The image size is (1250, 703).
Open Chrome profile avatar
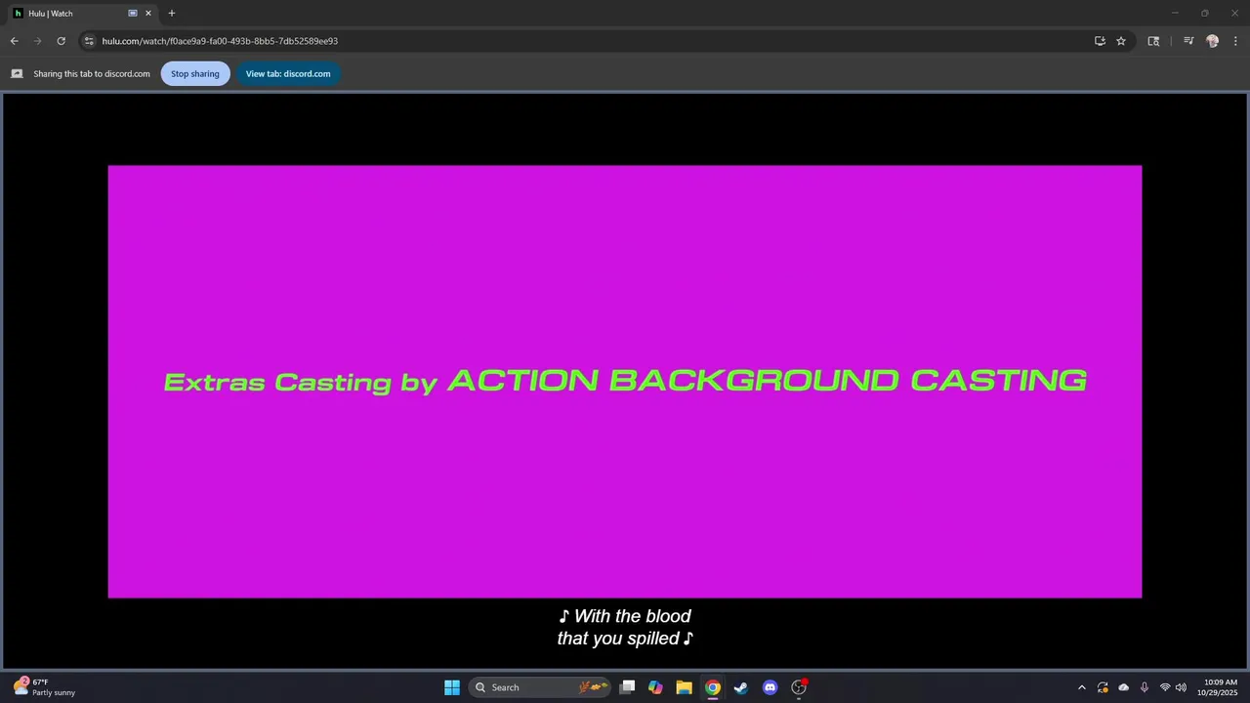1213,41
